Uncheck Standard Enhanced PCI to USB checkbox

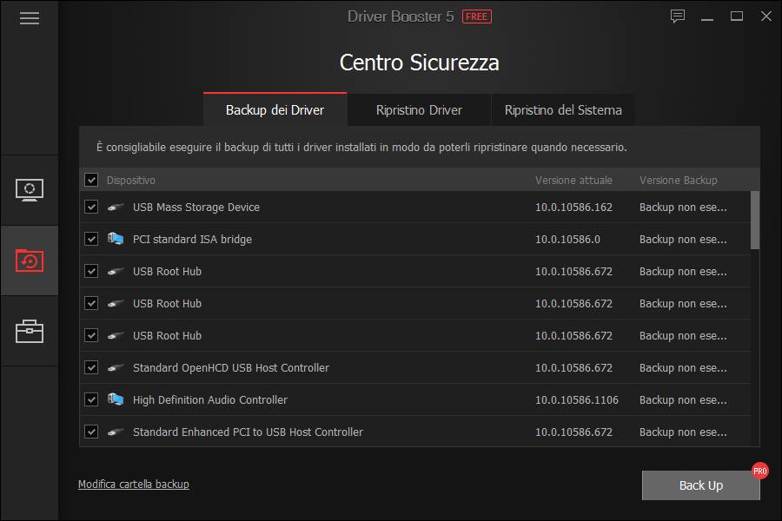point(91,432)
